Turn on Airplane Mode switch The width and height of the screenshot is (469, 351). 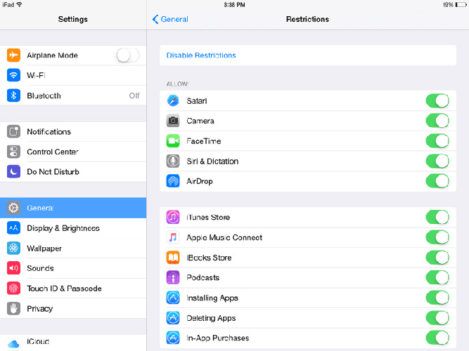tap(128, 55)
